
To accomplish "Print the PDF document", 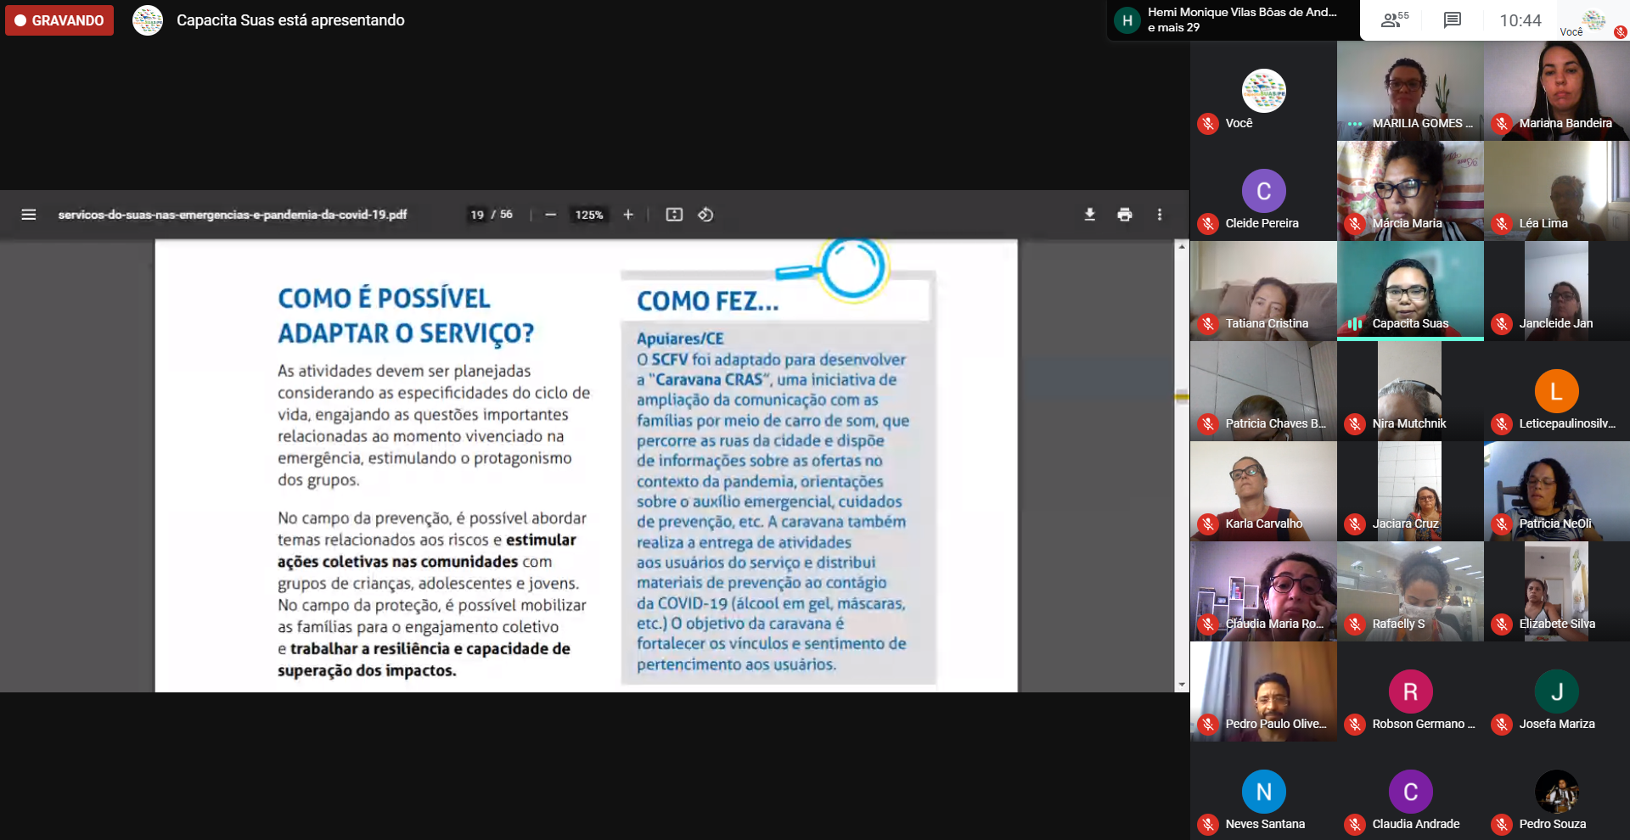I will point(1125,215).
